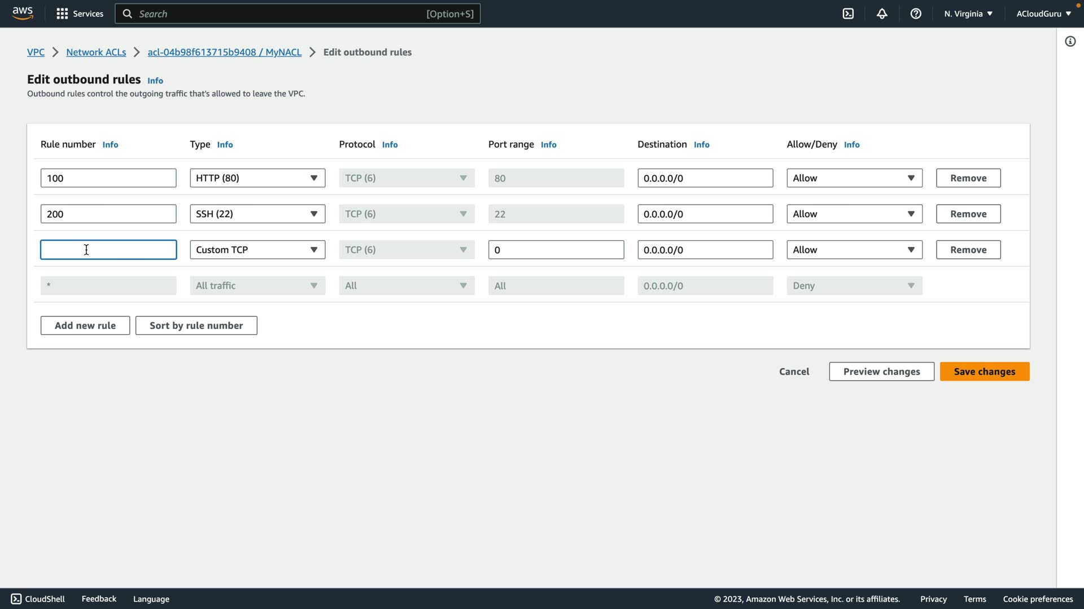Viewport: 1084px width, 609px height.
Task: Open Language menu in footer
Action: point(151,599)
